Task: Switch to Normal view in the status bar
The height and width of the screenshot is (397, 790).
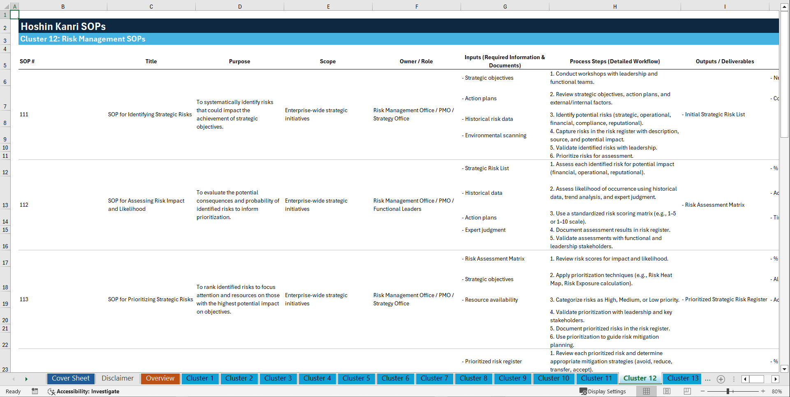Action: (x=646, y=391)
